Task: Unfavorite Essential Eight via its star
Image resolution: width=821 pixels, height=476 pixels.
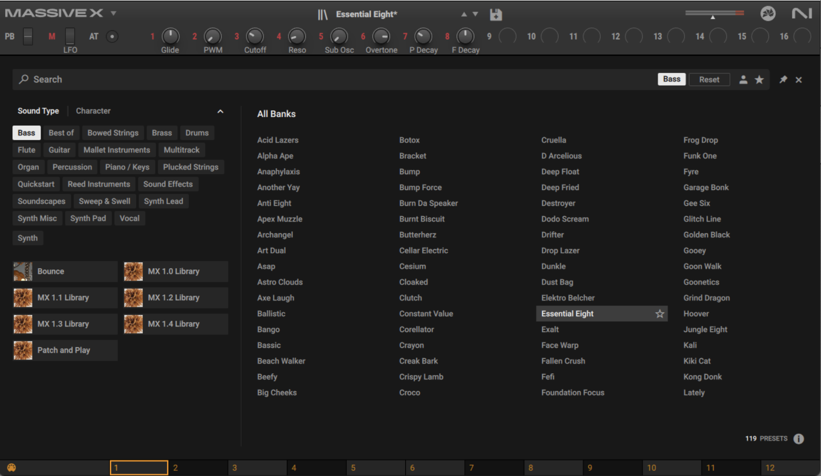Action: [x=660, y=313]
